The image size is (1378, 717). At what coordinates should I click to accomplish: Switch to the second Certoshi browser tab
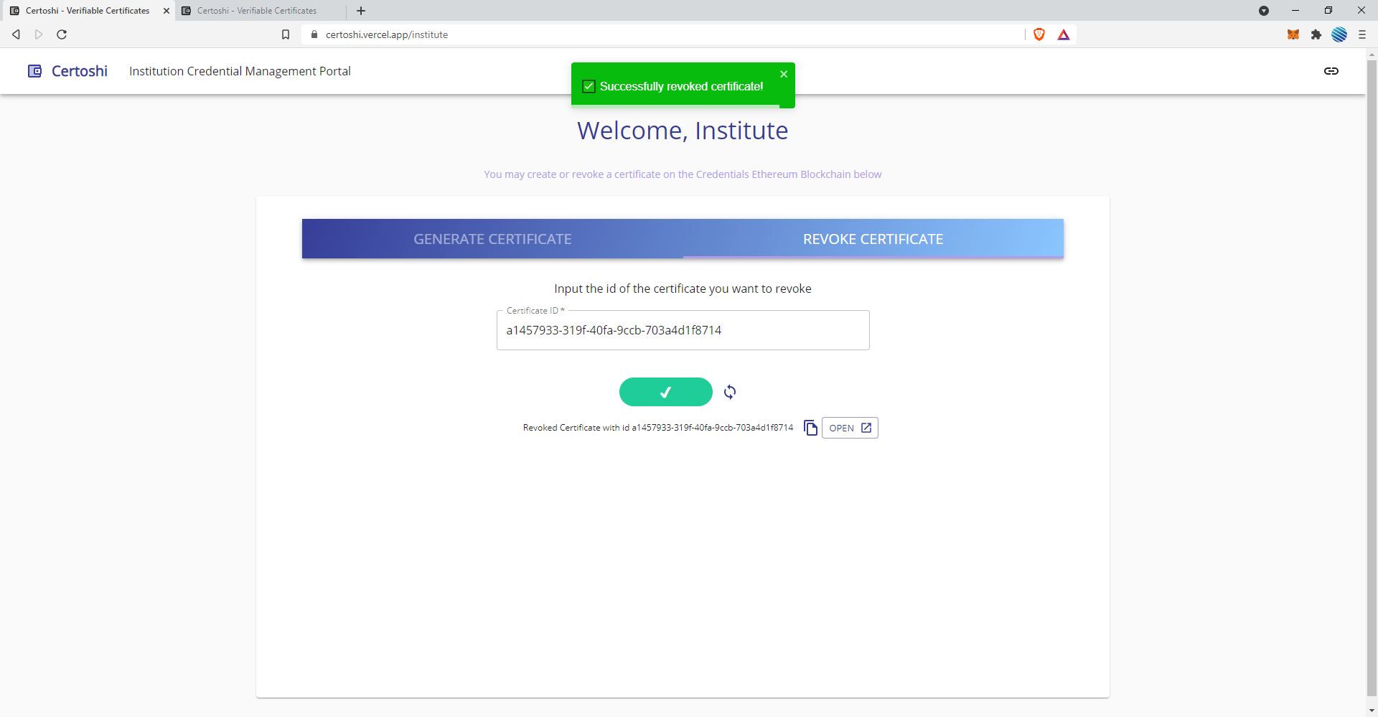click(259, 11)
